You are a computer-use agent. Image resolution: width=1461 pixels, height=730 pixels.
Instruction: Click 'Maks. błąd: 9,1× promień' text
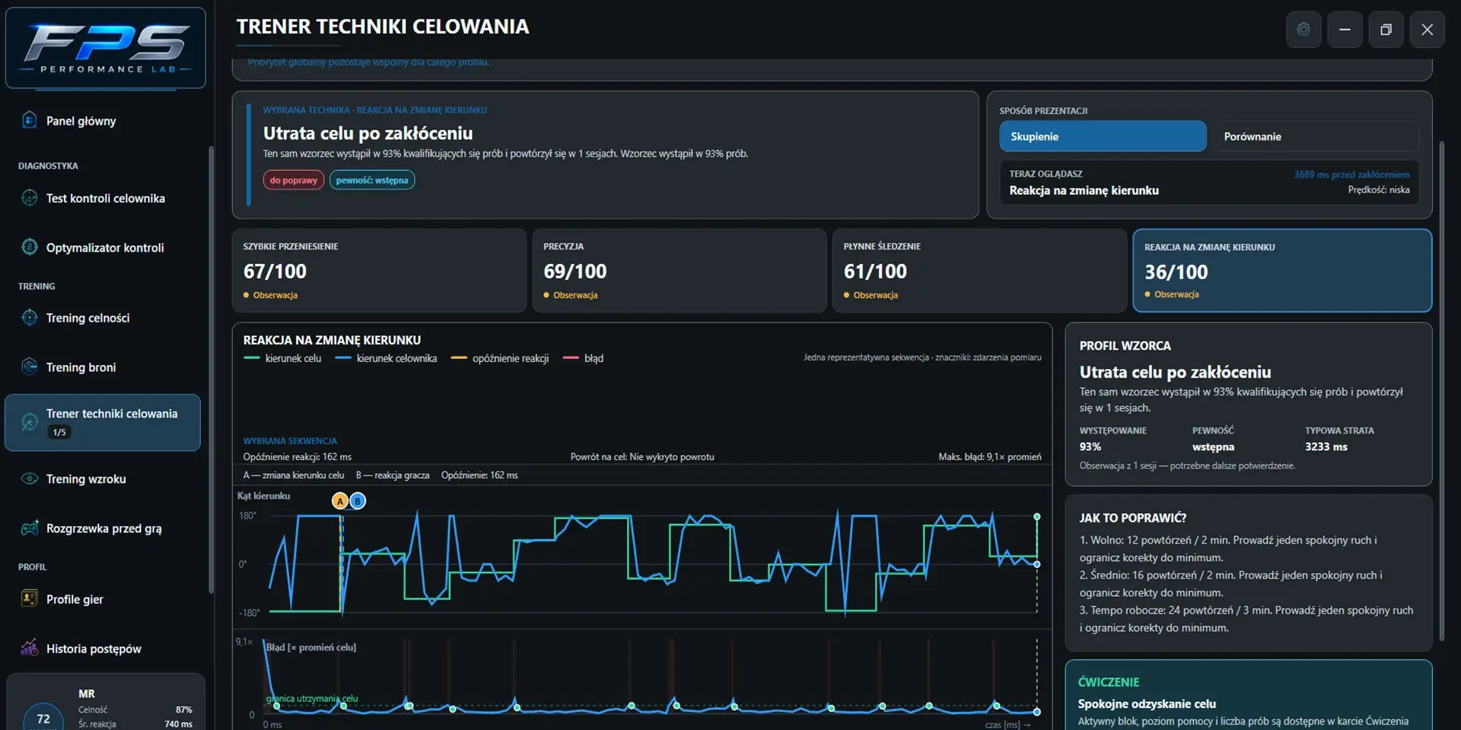point(990,457)
